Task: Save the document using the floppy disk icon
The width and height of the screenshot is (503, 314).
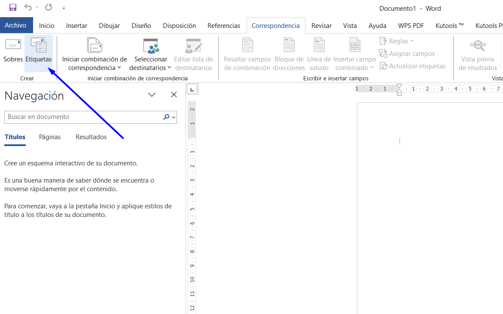Action: pos(12,7)
